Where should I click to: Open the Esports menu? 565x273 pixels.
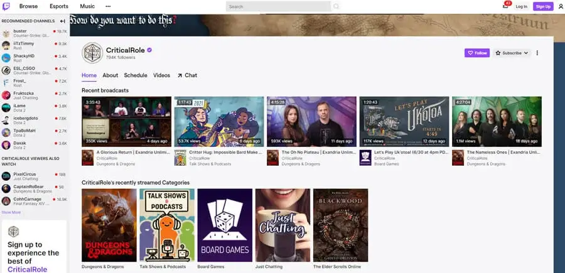point(59,6)
